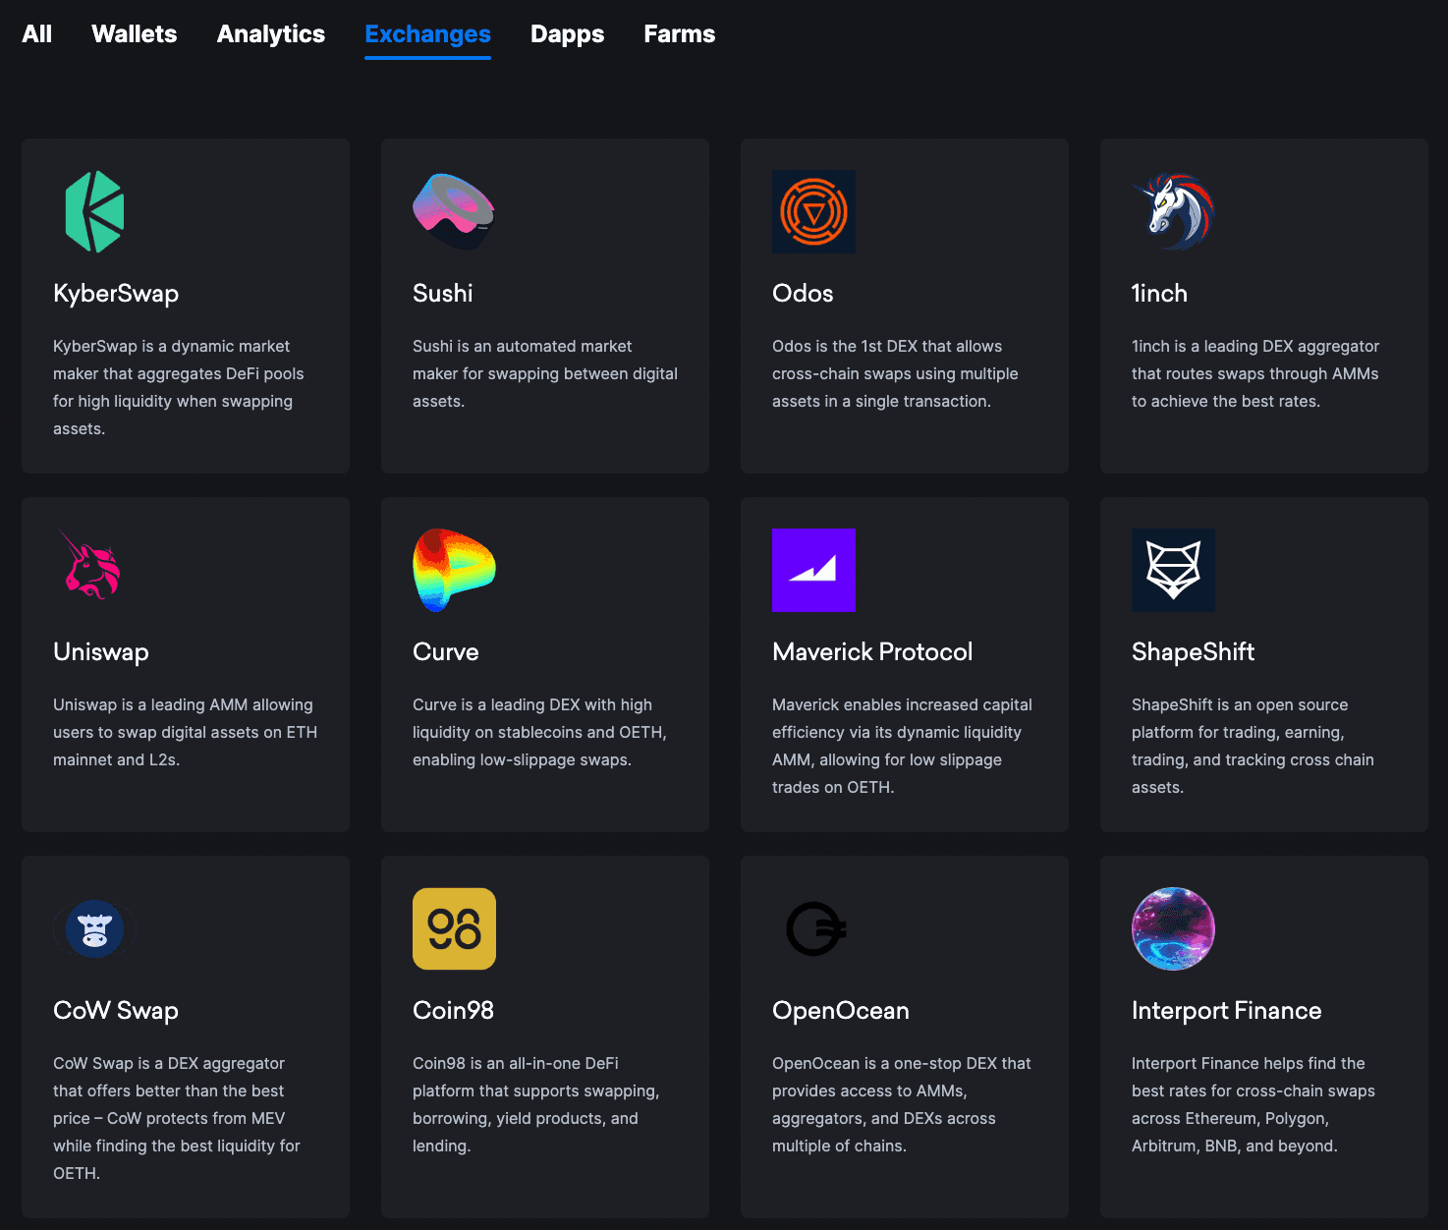Click the 1inch unicorn logo icon

[x=1173, y=211]
